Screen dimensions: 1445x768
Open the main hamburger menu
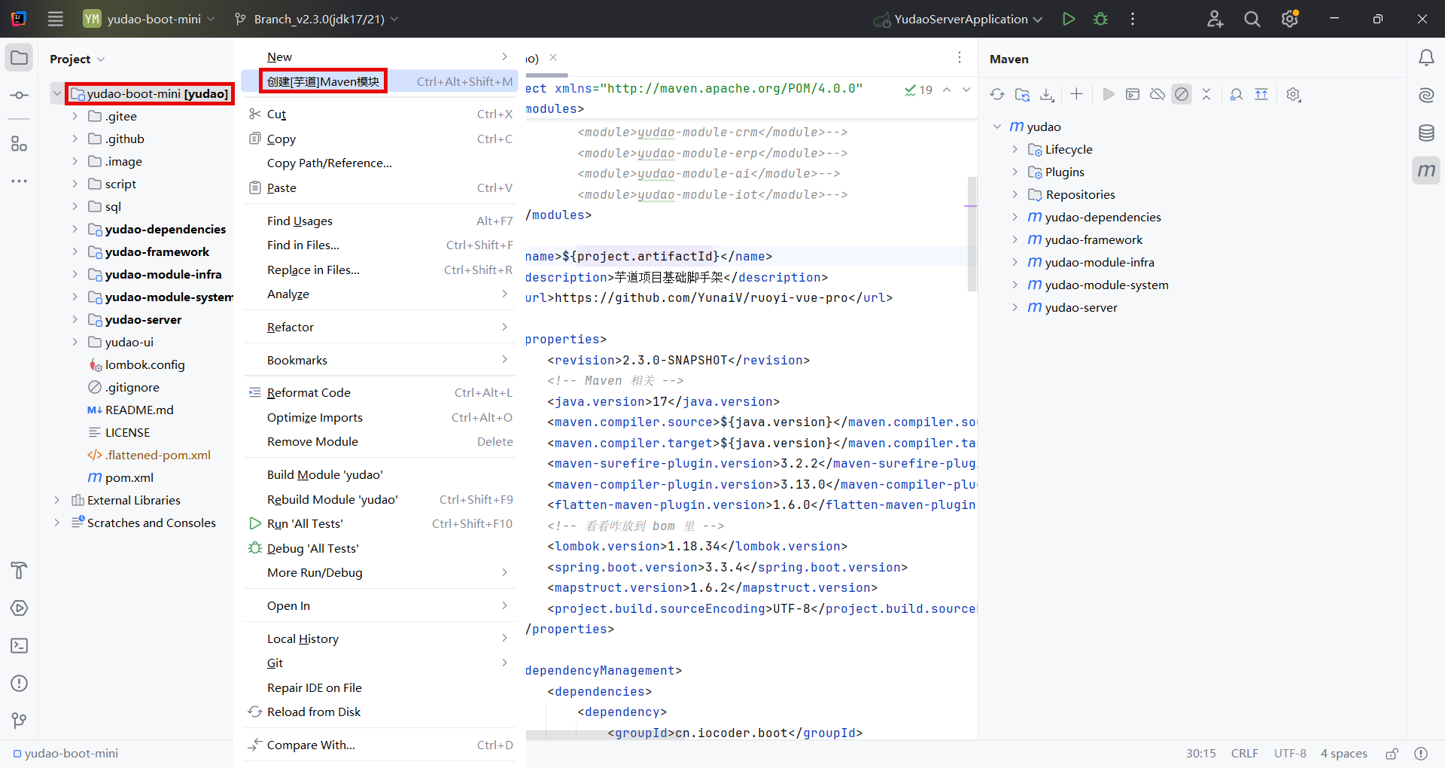56,19
